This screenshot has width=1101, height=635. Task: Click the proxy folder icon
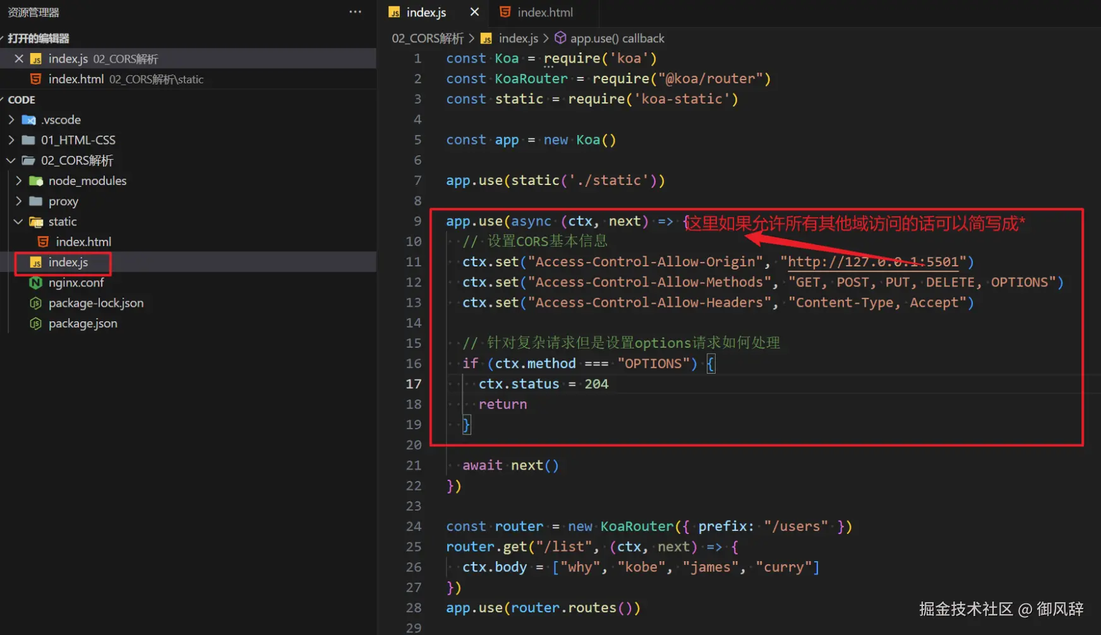coord(36,201)
